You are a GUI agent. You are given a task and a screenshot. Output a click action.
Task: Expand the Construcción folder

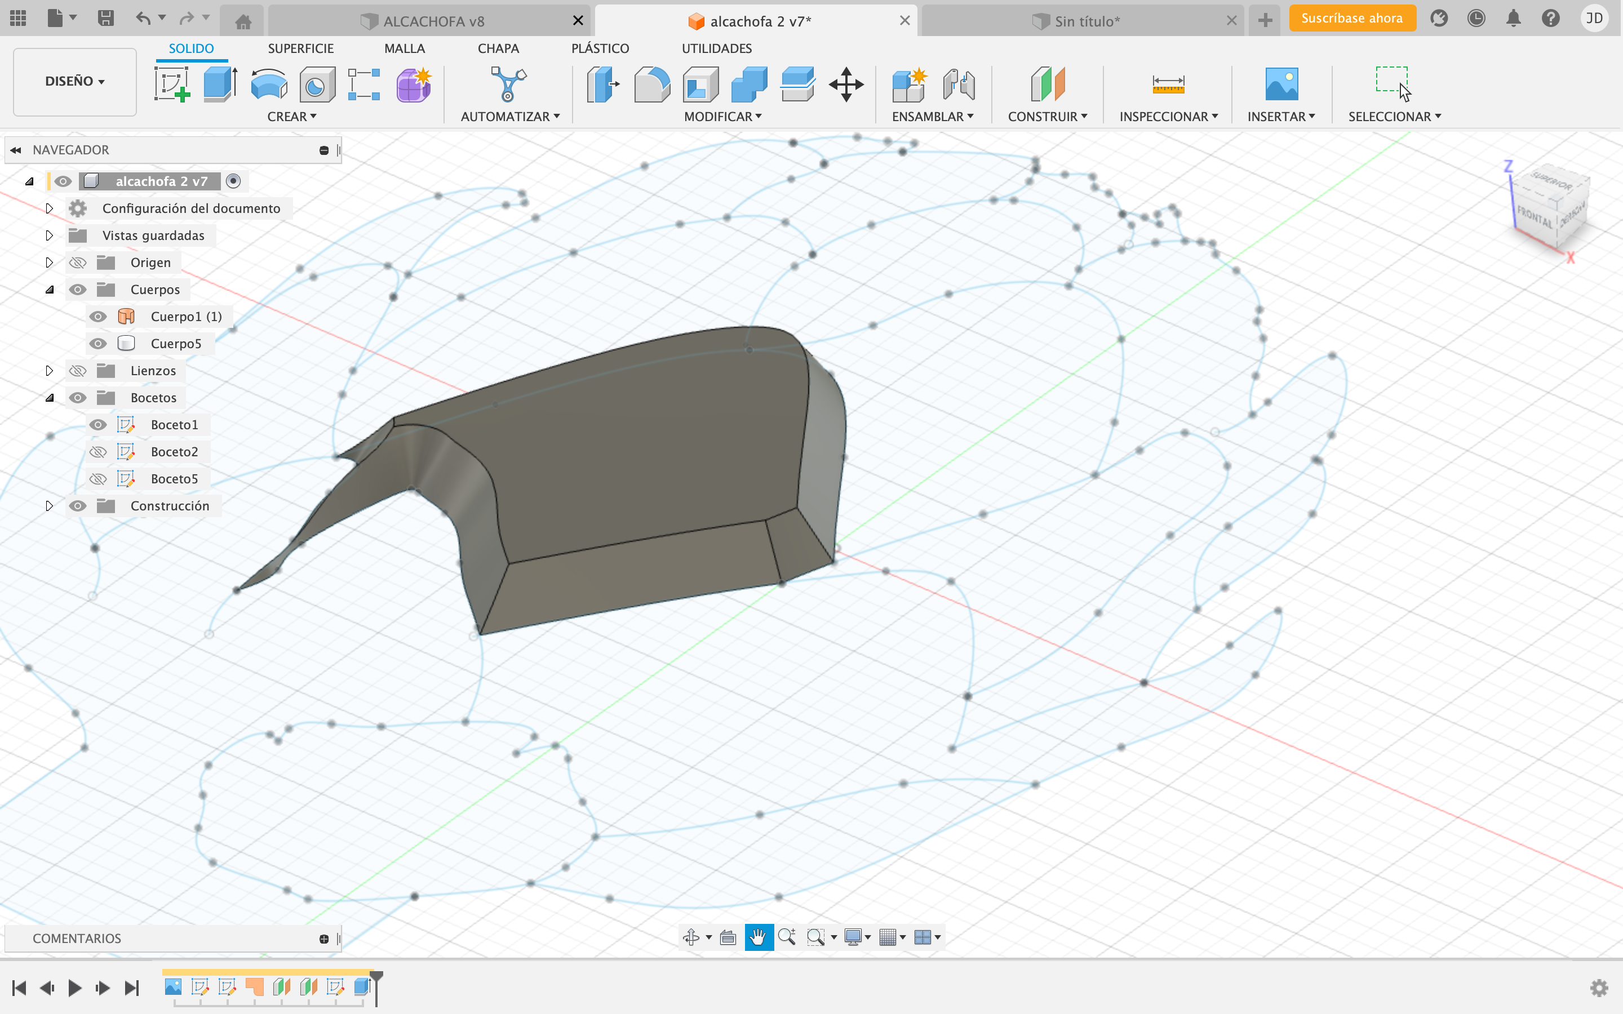click(49, 506)
